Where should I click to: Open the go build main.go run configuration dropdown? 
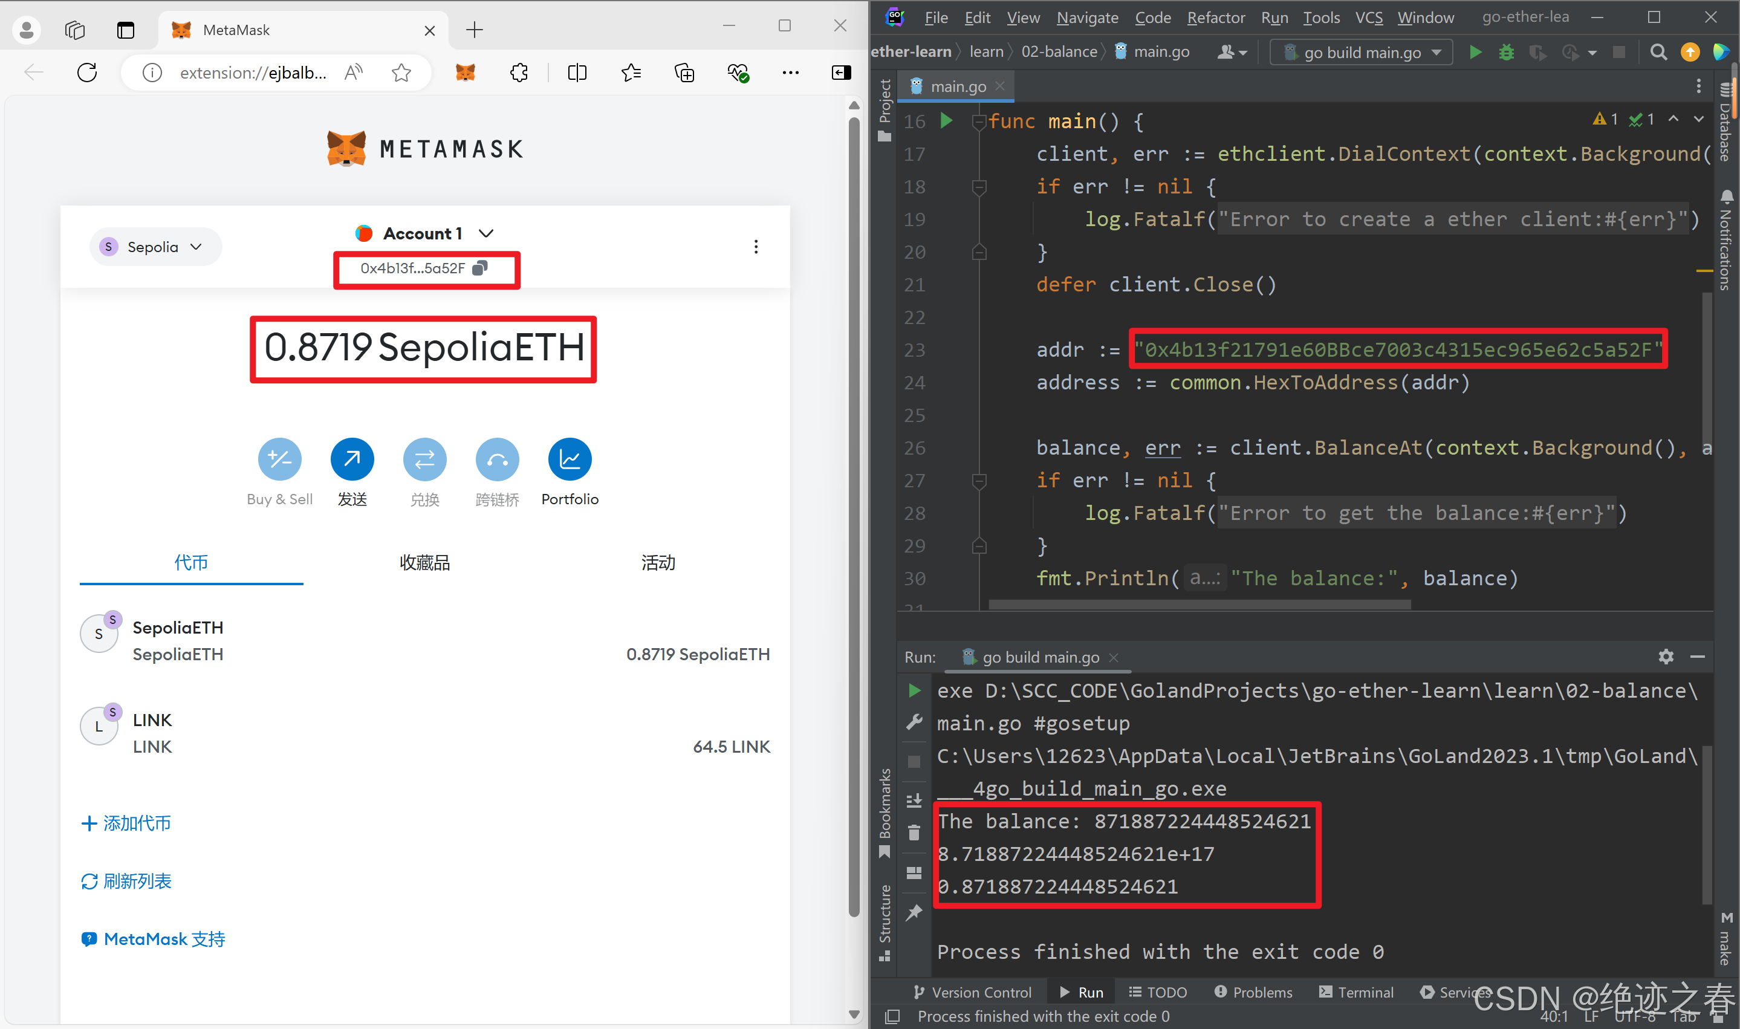coord(1362,53)
